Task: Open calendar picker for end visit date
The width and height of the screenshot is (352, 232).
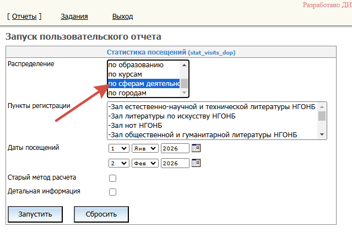Action: [x=196, y=163]
